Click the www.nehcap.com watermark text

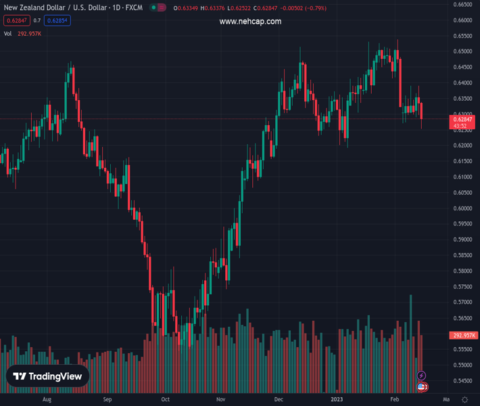click(x=250, y=22)
